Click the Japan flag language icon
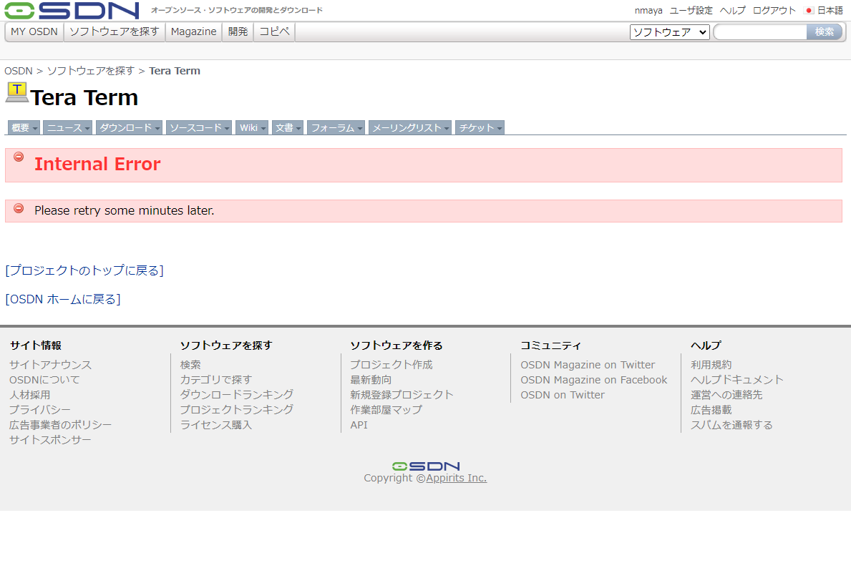The height and width of the screenshot is (568, 851). (809, 10)
